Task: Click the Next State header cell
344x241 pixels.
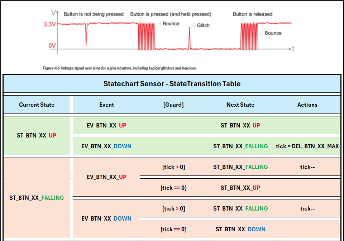Action: tap(240, 105)
